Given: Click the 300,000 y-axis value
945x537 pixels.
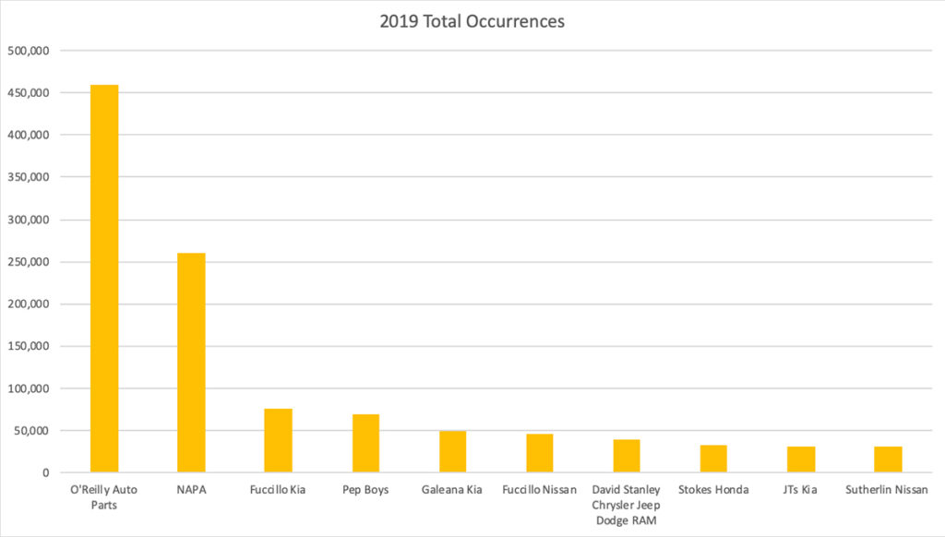Looking at the screenshot, I should pos(29,220).
